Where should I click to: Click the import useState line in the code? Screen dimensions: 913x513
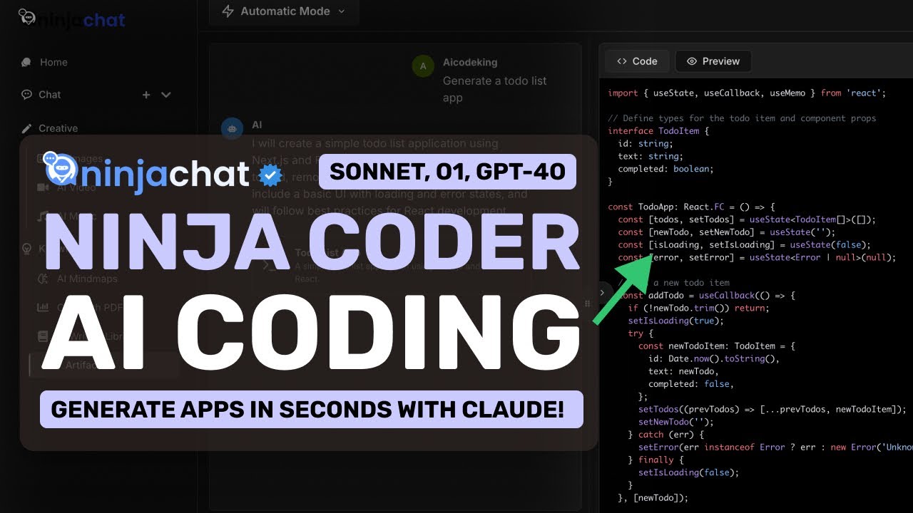[747, 93]
